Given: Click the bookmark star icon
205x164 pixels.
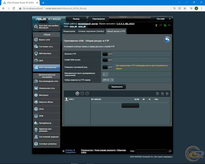Looking at the screenshot, I should click(185, 8).
